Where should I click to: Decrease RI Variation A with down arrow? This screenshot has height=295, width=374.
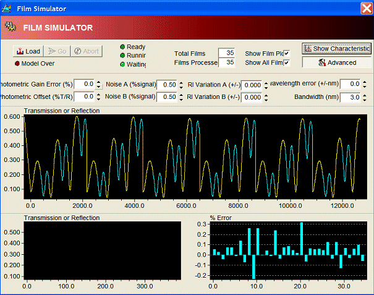click(266, 88)
